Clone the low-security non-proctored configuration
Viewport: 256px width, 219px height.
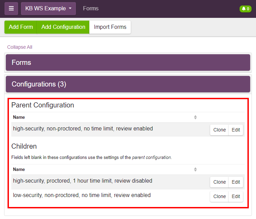pos(219,196)
